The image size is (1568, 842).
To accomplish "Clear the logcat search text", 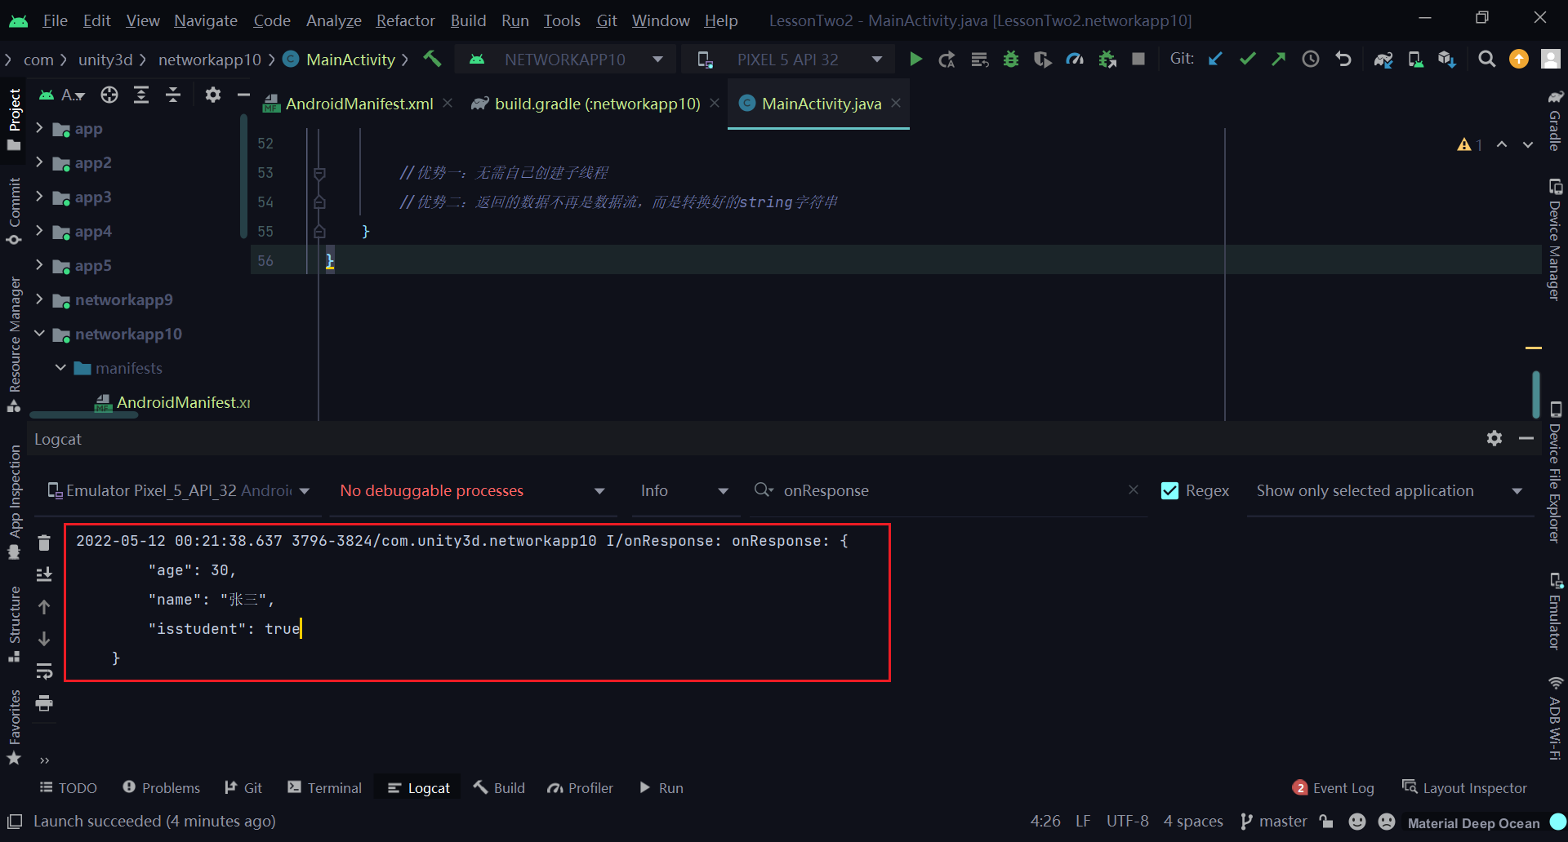I will (1134, 490).
